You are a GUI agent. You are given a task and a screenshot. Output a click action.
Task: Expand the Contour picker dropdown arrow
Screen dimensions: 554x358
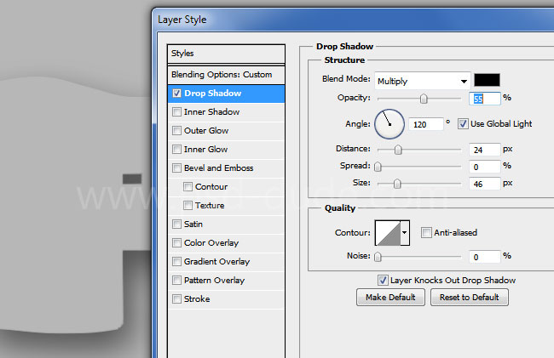(404, 233)
